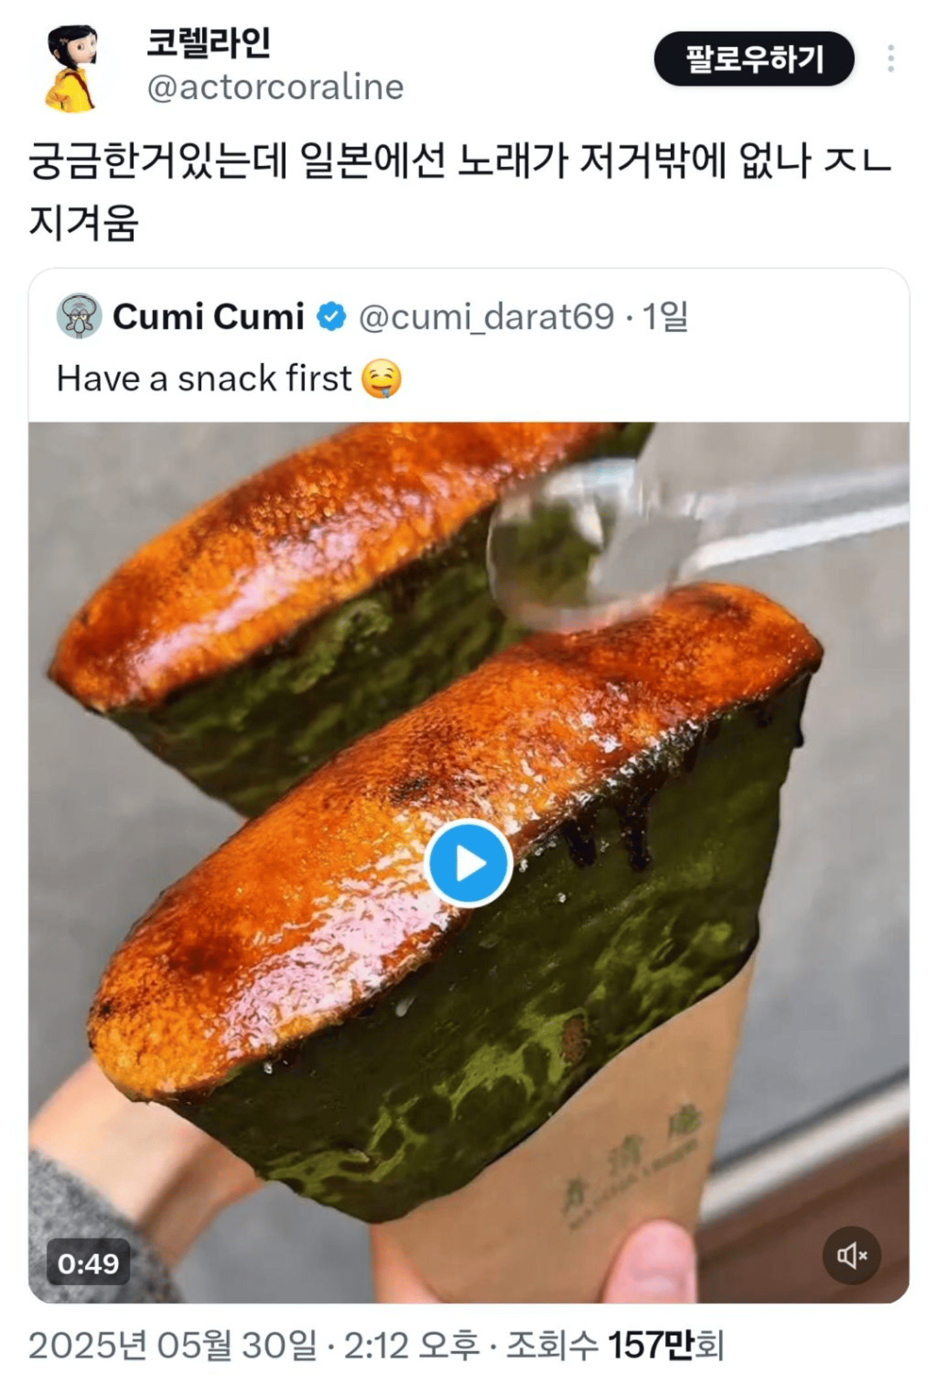Play the video with the blue play button

pos(468,863)
